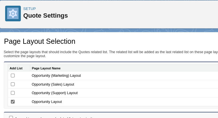Check the Opportunity (Sales) Layout box
This screenshot has width=218, height=118.
point(13,84)
